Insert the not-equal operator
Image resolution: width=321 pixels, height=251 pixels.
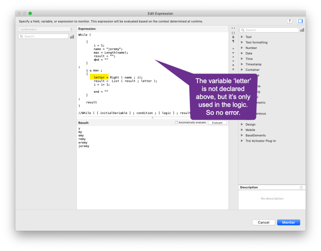point(233,52)
